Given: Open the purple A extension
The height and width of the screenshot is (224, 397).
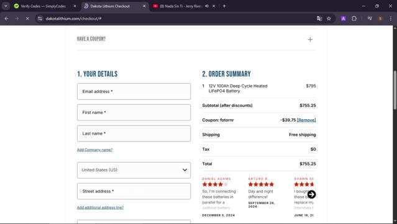Looking at the screenshot, I should pos(344,19).
